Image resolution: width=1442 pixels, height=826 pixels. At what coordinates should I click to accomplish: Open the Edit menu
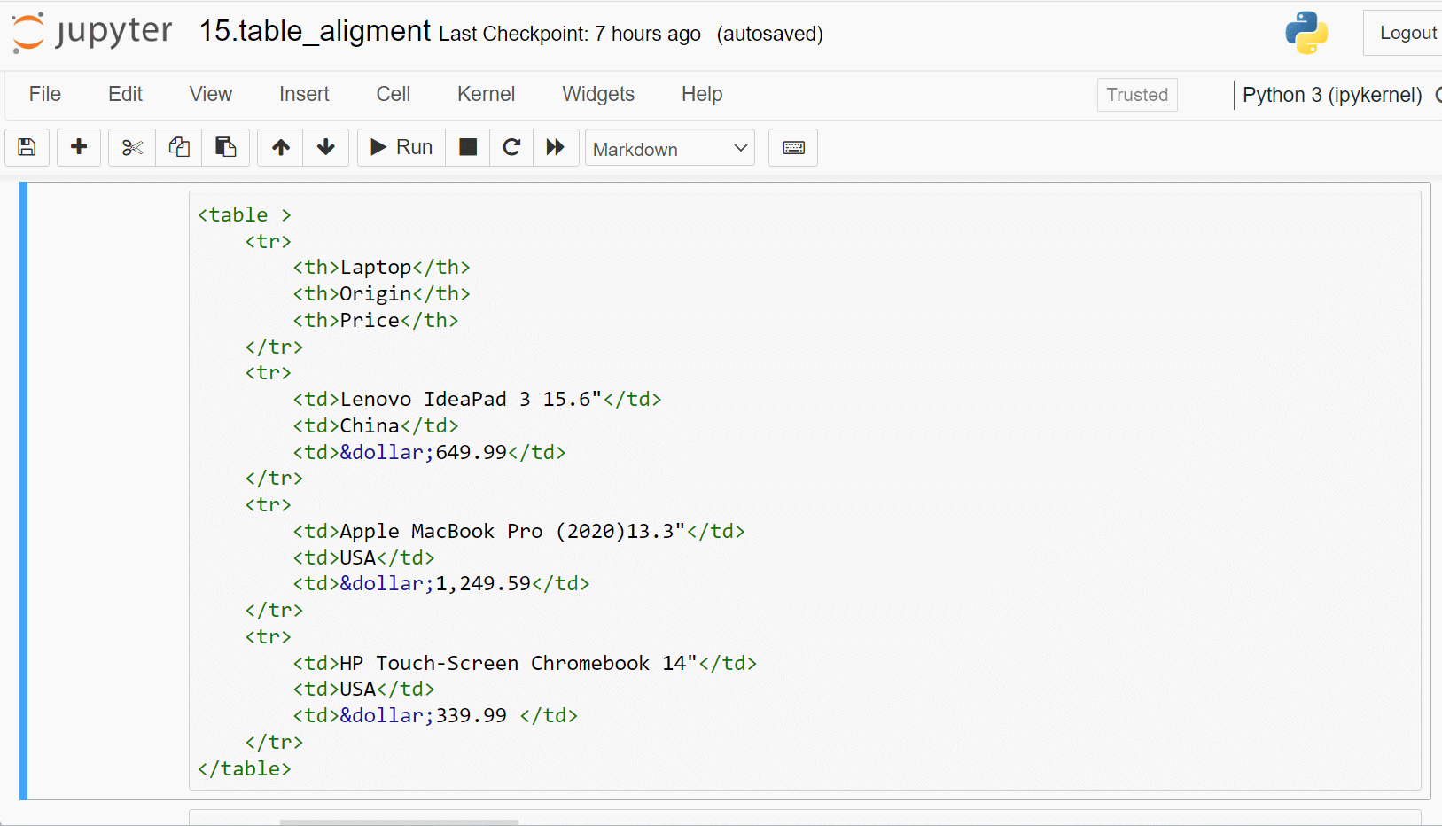[x=126, y=94]
